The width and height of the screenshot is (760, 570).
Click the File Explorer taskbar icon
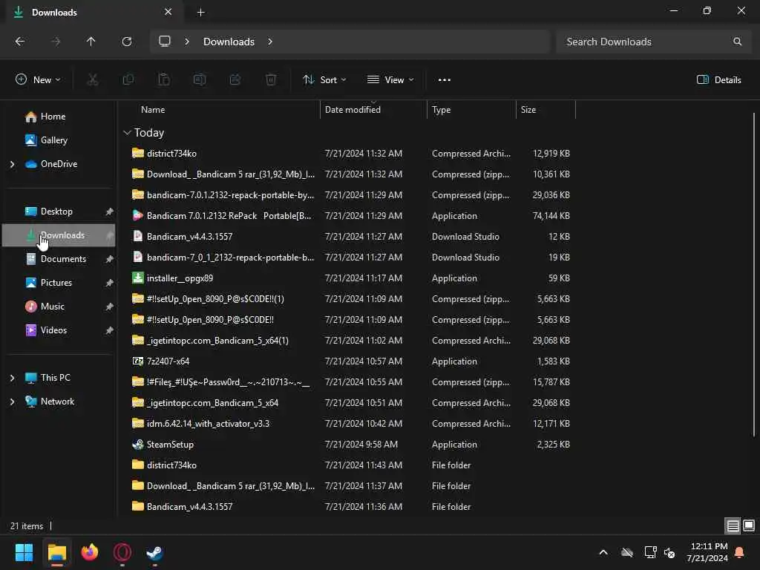[56, 552]
